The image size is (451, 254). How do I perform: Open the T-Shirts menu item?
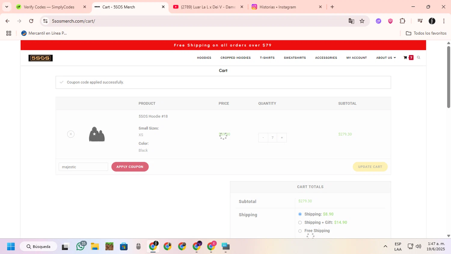(267, 58)
